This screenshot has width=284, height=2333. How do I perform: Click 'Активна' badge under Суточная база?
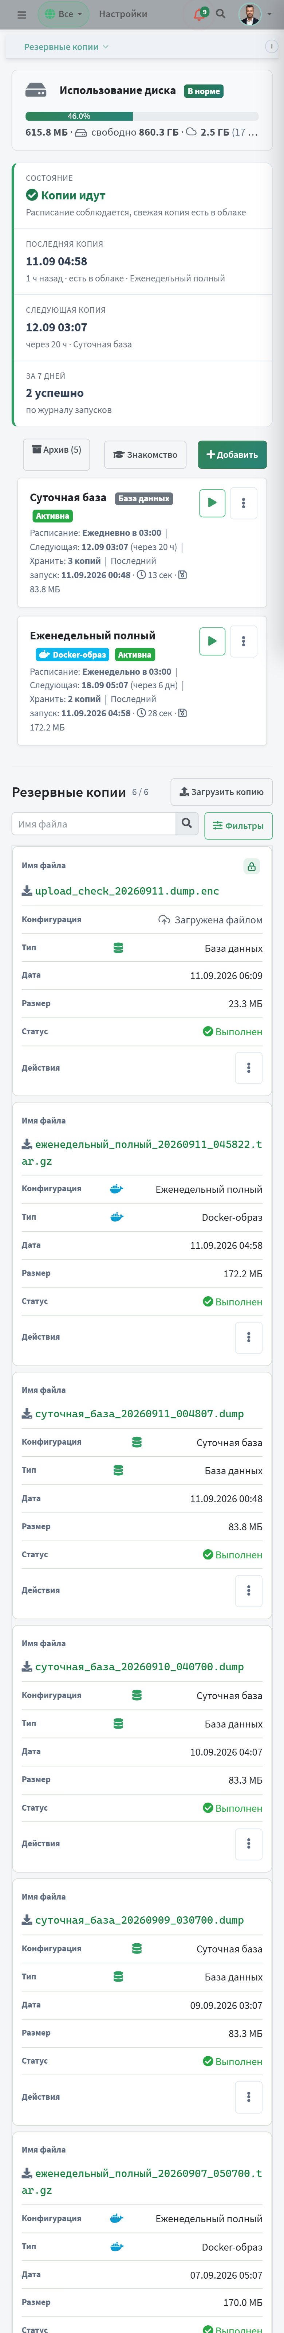pyautogui.click(x=52, y=516)
